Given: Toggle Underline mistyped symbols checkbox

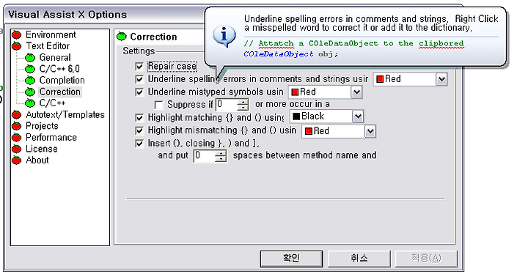Looking at the screenshot, I should click(x=139, y=92).
